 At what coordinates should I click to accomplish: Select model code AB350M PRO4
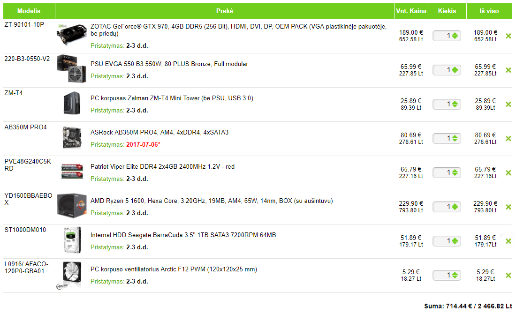25,127
